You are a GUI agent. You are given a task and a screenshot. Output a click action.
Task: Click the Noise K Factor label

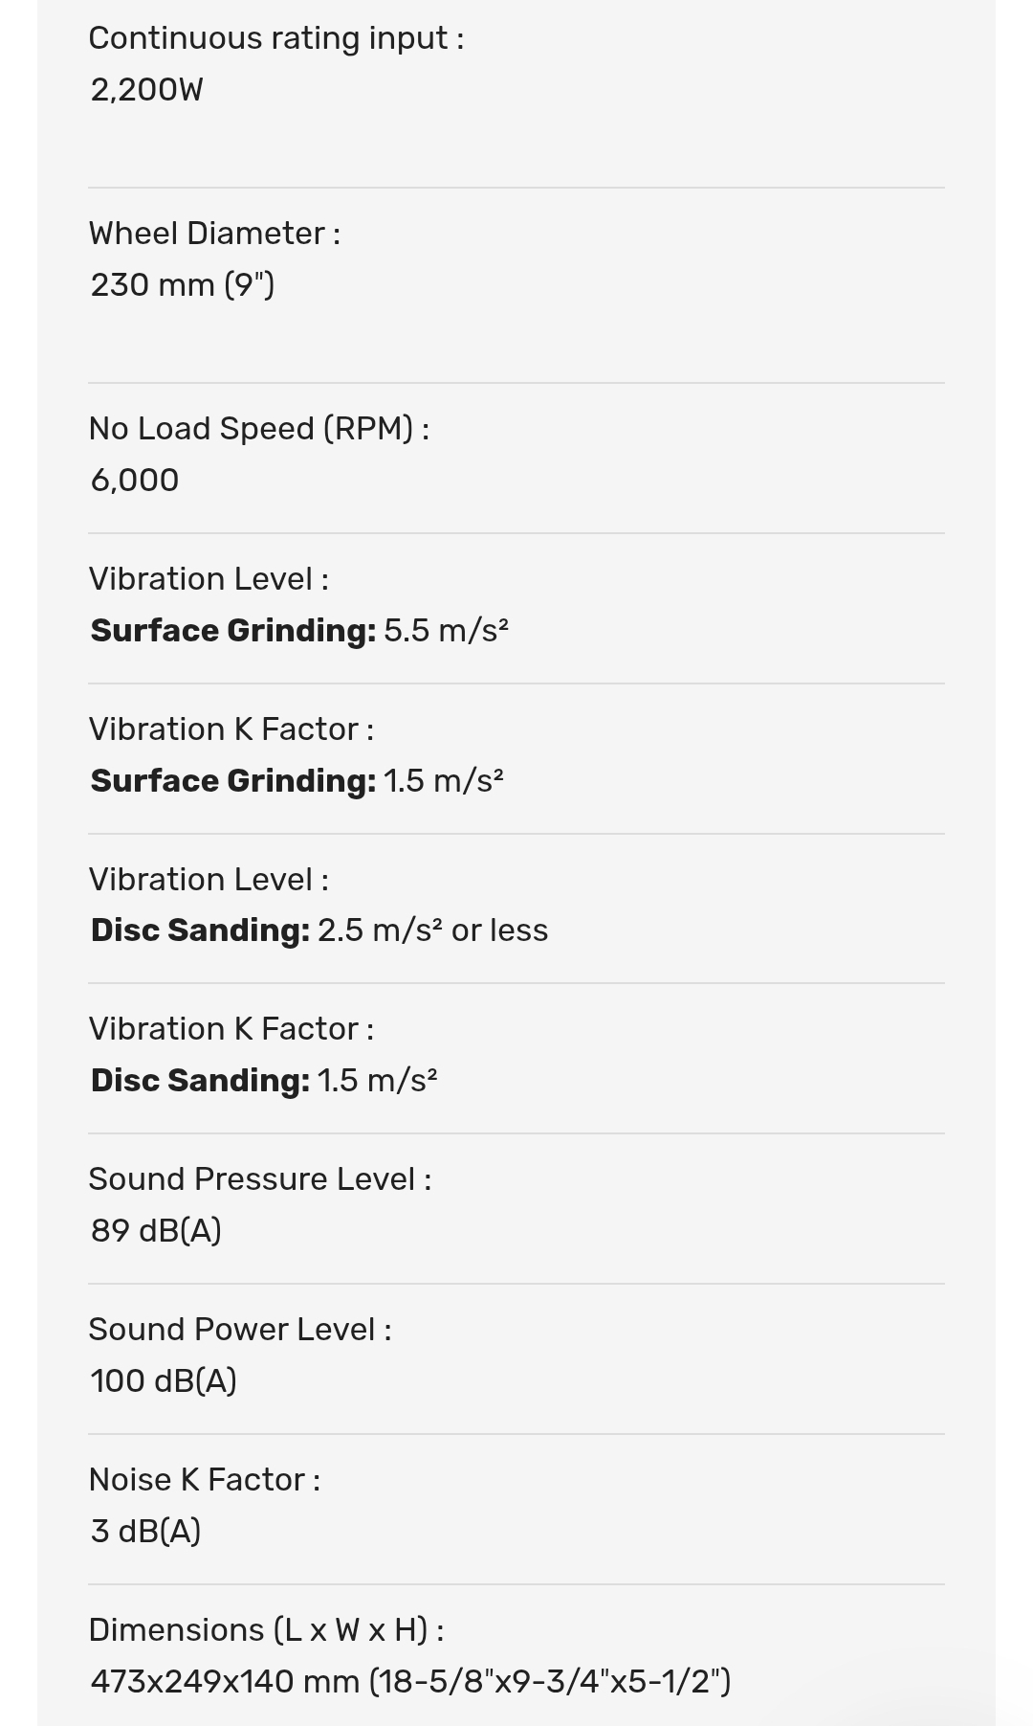point(204,1480)
